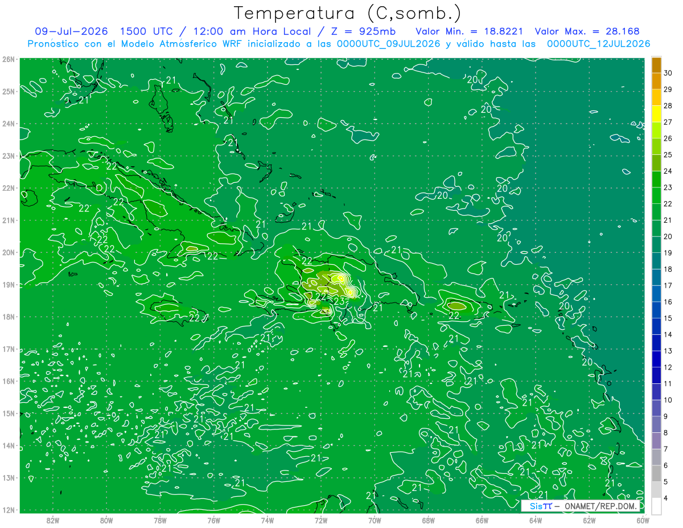Image resolution: width=683 pixels, height=528 pixels.
Task: Click the 12N latitude axis label
Action: (8, 510)
